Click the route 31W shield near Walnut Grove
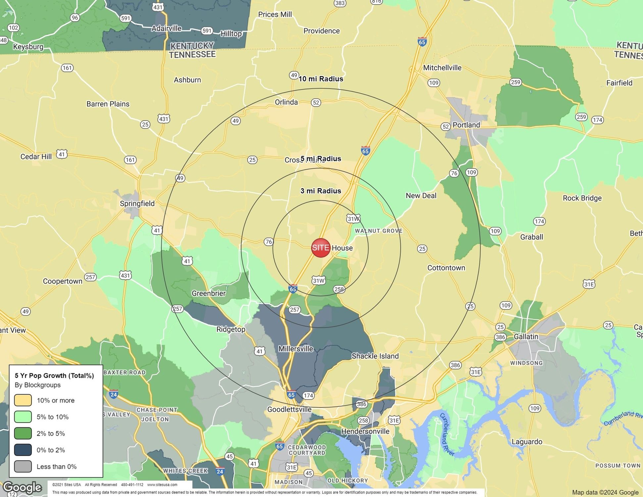Image resolution: width=643 pixels, height=497 pixels. click(x=353, y=219)
